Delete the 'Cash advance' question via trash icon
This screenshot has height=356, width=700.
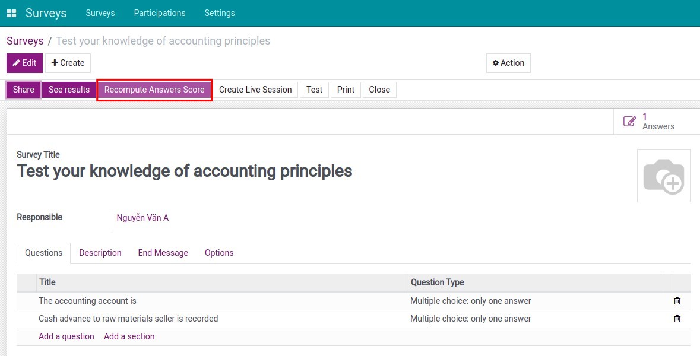click(x=677, y=319)
